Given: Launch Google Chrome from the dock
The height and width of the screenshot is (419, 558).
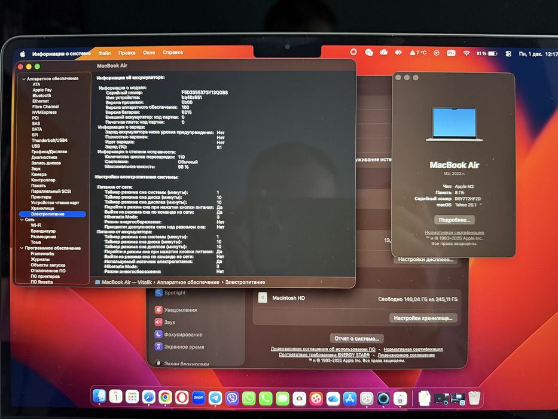Looking at the screenshot, I should pos(165,397).
